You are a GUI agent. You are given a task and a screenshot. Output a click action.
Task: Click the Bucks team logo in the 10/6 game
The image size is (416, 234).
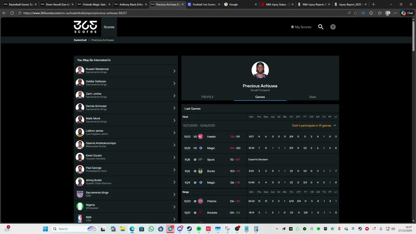(201, 171)
